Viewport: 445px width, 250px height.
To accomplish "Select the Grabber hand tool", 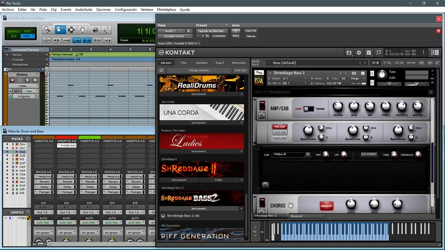I will (83, 30).
